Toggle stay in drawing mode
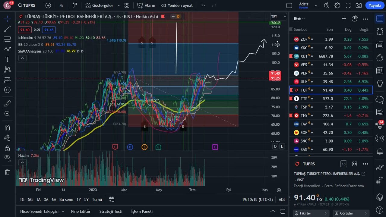This screenshot has height=217, width=386. pyautogui.click(x=8, y=138)
